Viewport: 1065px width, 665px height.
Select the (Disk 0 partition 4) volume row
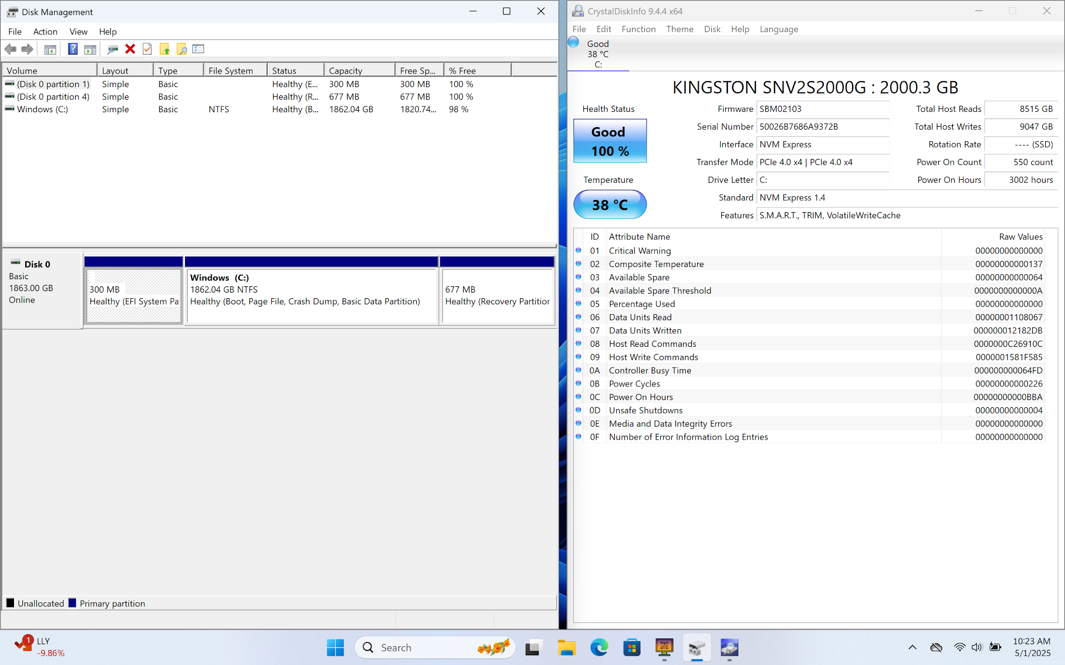pyautogui.click(x=279, y=96)
